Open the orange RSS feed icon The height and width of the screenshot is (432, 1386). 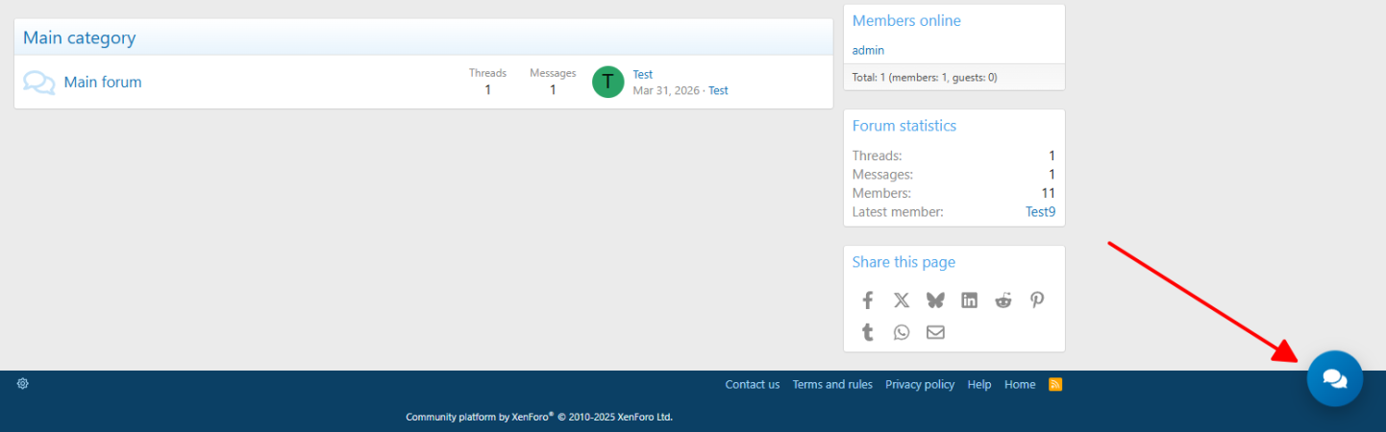tap(1055, 385)
